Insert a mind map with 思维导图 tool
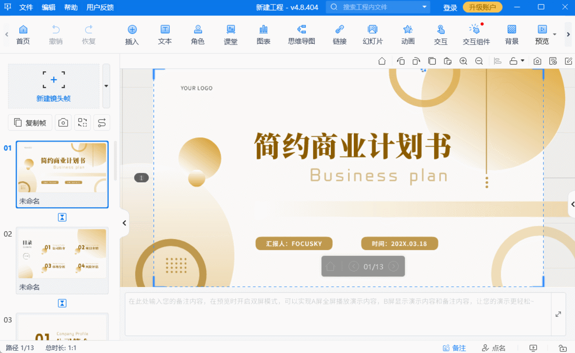575x353 pixels. tap(301, 35)
